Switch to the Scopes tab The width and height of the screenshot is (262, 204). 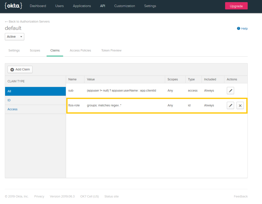point(35,50)
